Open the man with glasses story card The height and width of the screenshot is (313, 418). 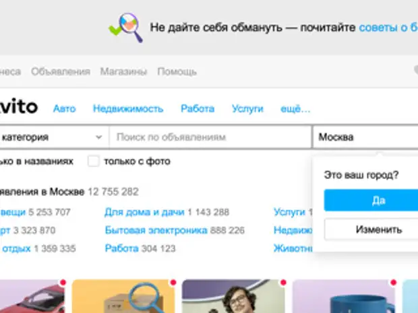click(x=233, y=297)
